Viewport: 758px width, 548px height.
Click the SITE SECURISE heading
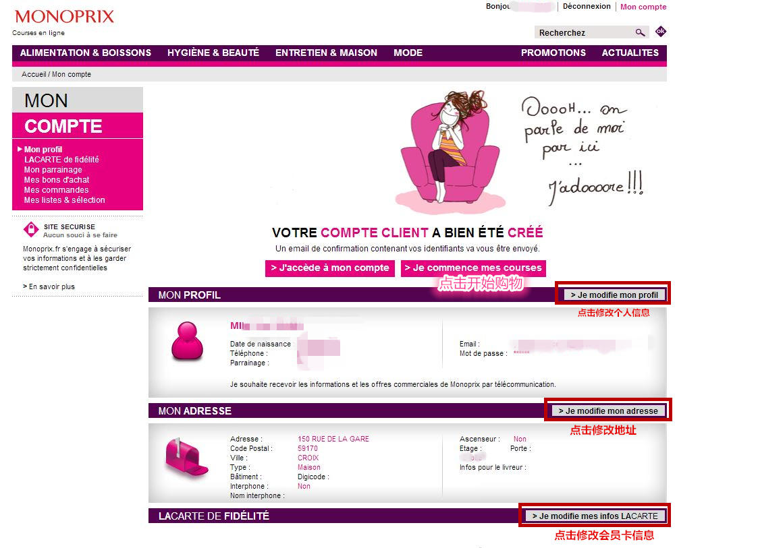[x=69, y=227]
